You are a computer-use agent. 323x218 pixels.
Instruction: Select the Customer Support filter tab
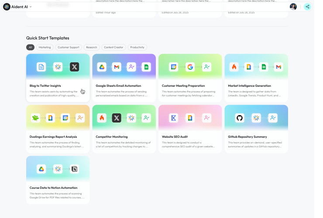[x=69, y=48]
